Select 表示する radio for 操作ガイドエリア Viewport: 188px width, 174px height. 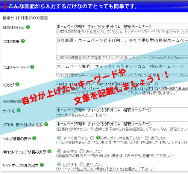click(x=59, y=151)
